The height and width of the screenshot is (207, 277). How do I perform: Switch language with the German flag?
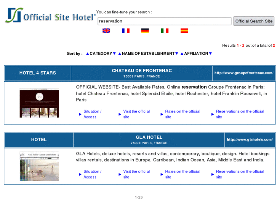[x=145, y=31]
